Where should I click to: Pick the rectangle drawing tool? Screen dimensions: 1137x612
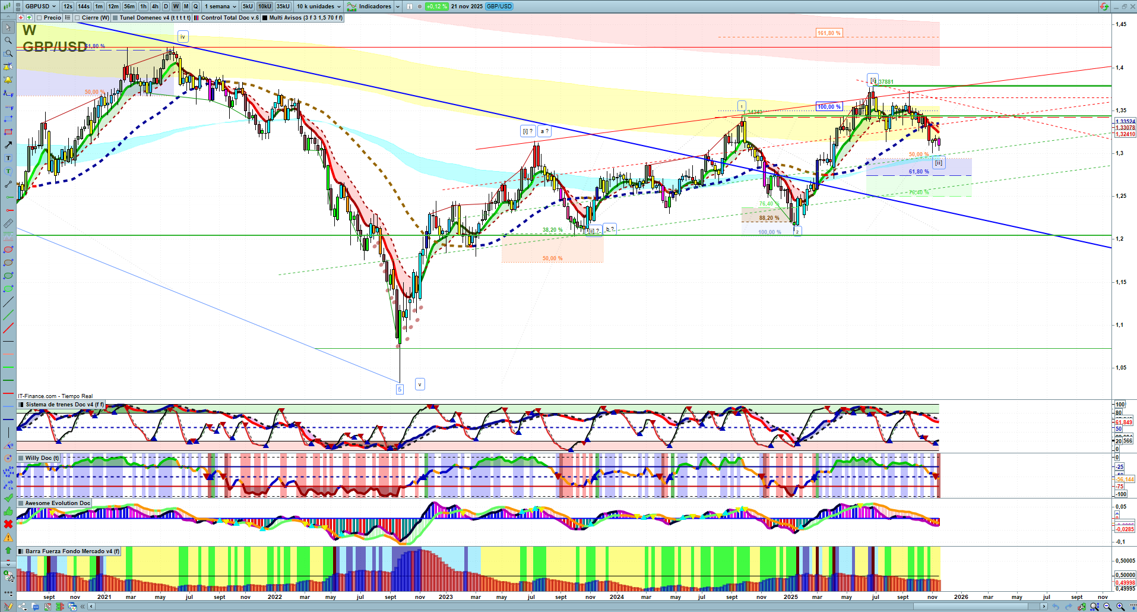(x=8, y=132)
